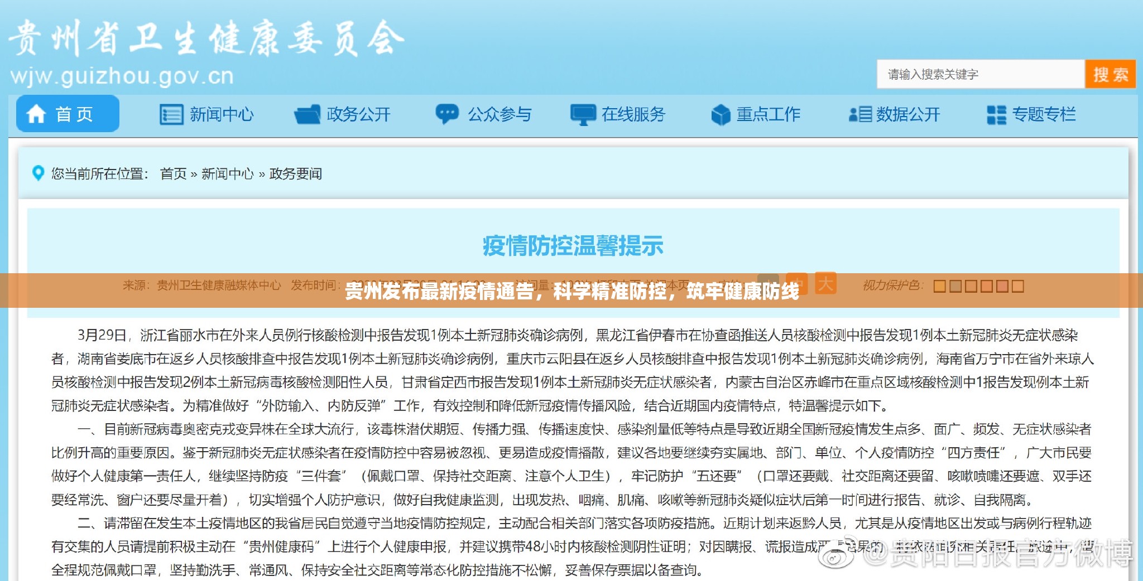Click the magnifier search icon

(1111, 73)
